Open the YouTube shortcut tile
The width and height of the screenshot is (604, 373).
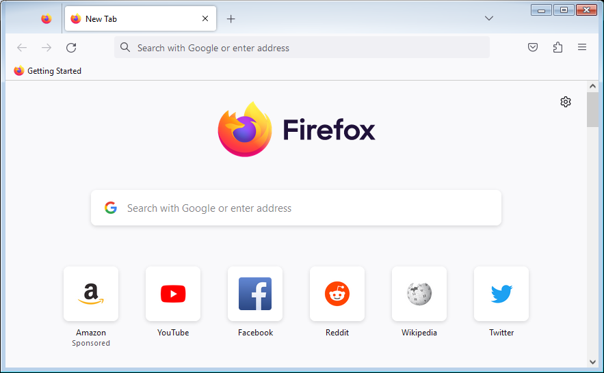(173, 294)
